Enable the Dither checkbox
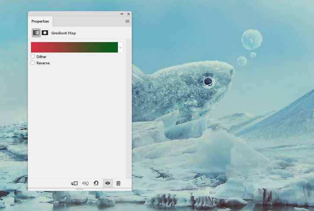314x211 pixels. pos(32,56)
